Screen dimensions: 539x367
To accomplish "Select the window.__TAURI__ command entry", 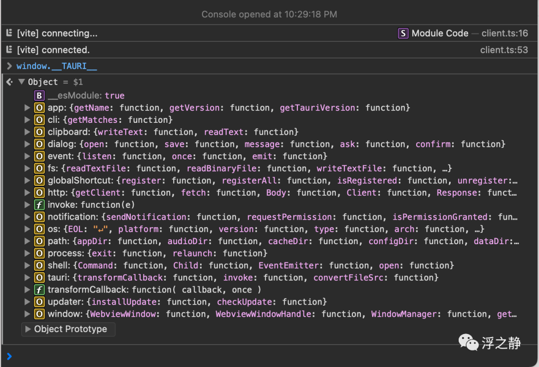I will pos(57,66).
